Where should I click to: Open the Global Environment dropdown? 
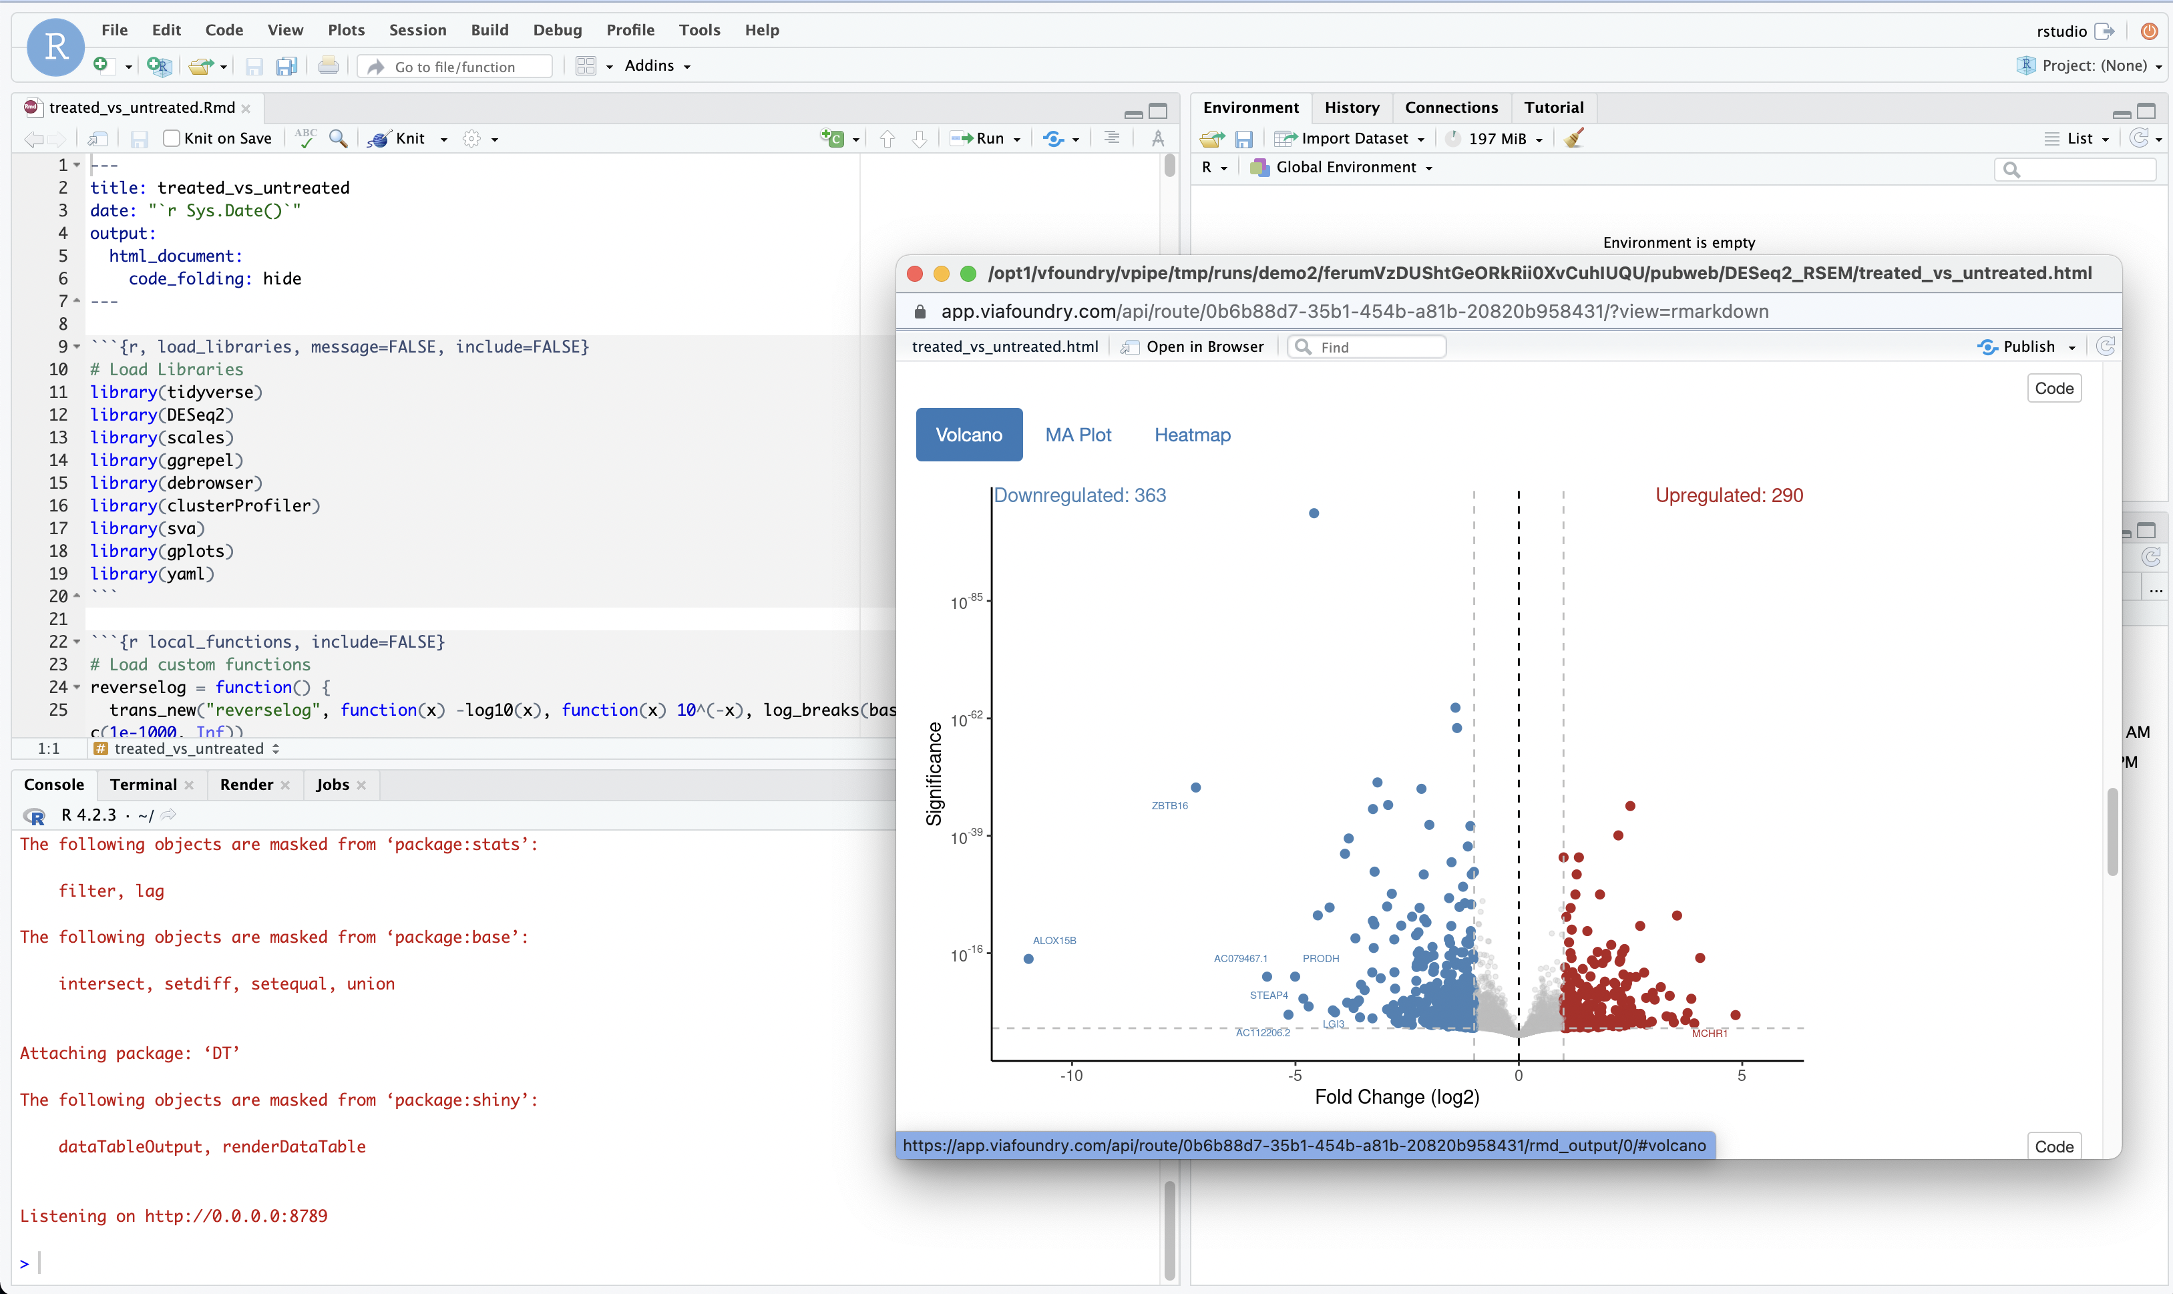click(1341, 168)
